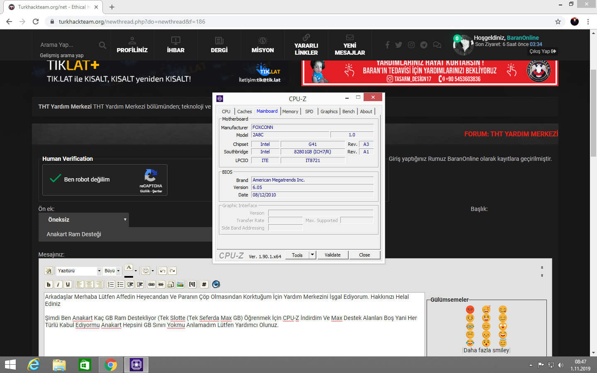
Task: Toggle bold formatting in the message editor
Action: coord(49,284)
